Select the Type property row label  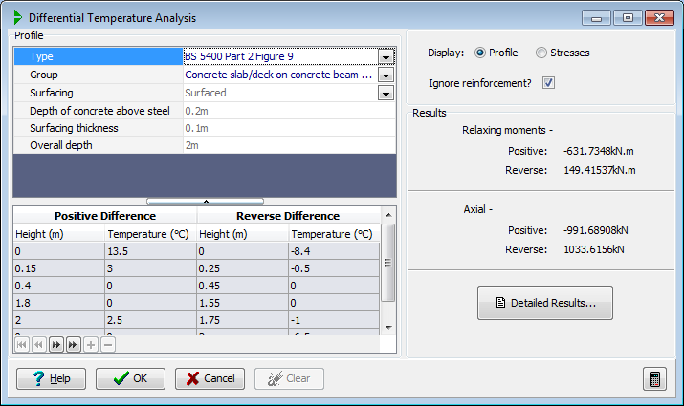pyautogui.click(x=99, y=56)
